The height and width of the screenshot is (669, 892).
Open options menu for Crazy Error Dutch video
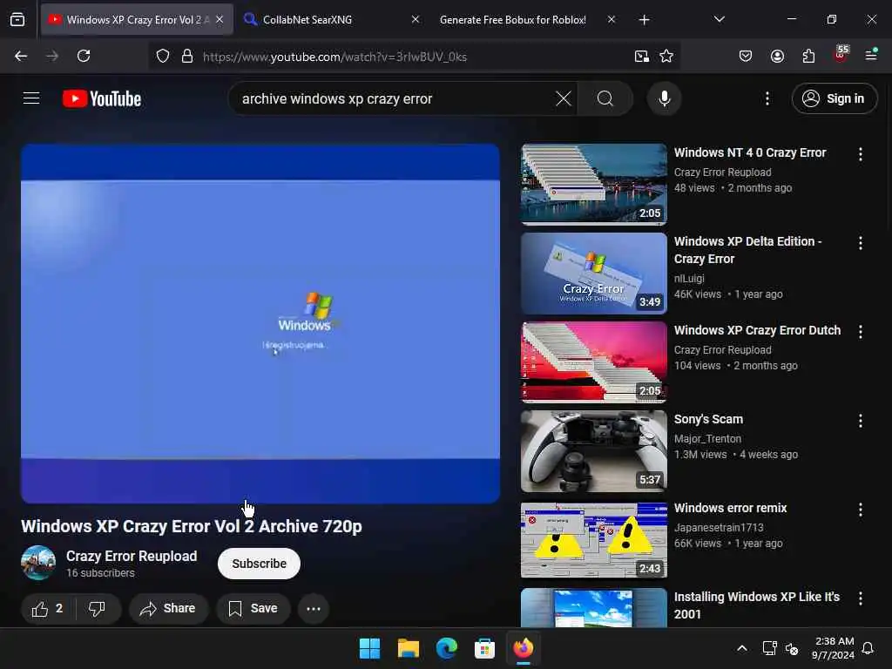click(860, 332)
